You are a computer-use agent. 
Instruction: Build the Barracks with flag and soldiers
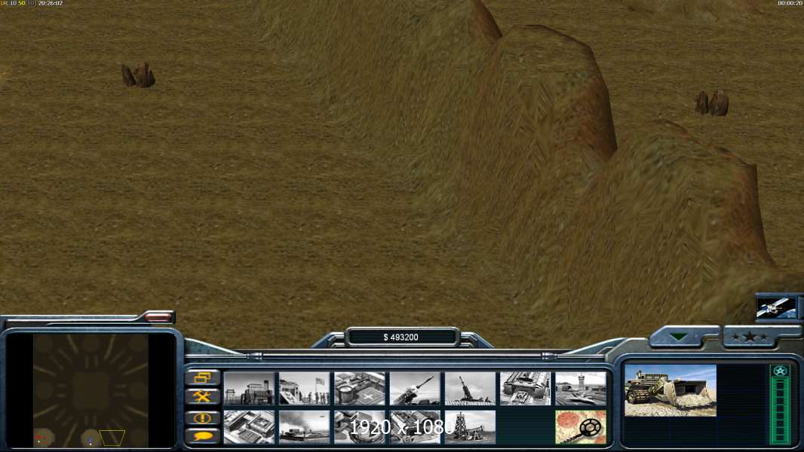coord(304,389)
